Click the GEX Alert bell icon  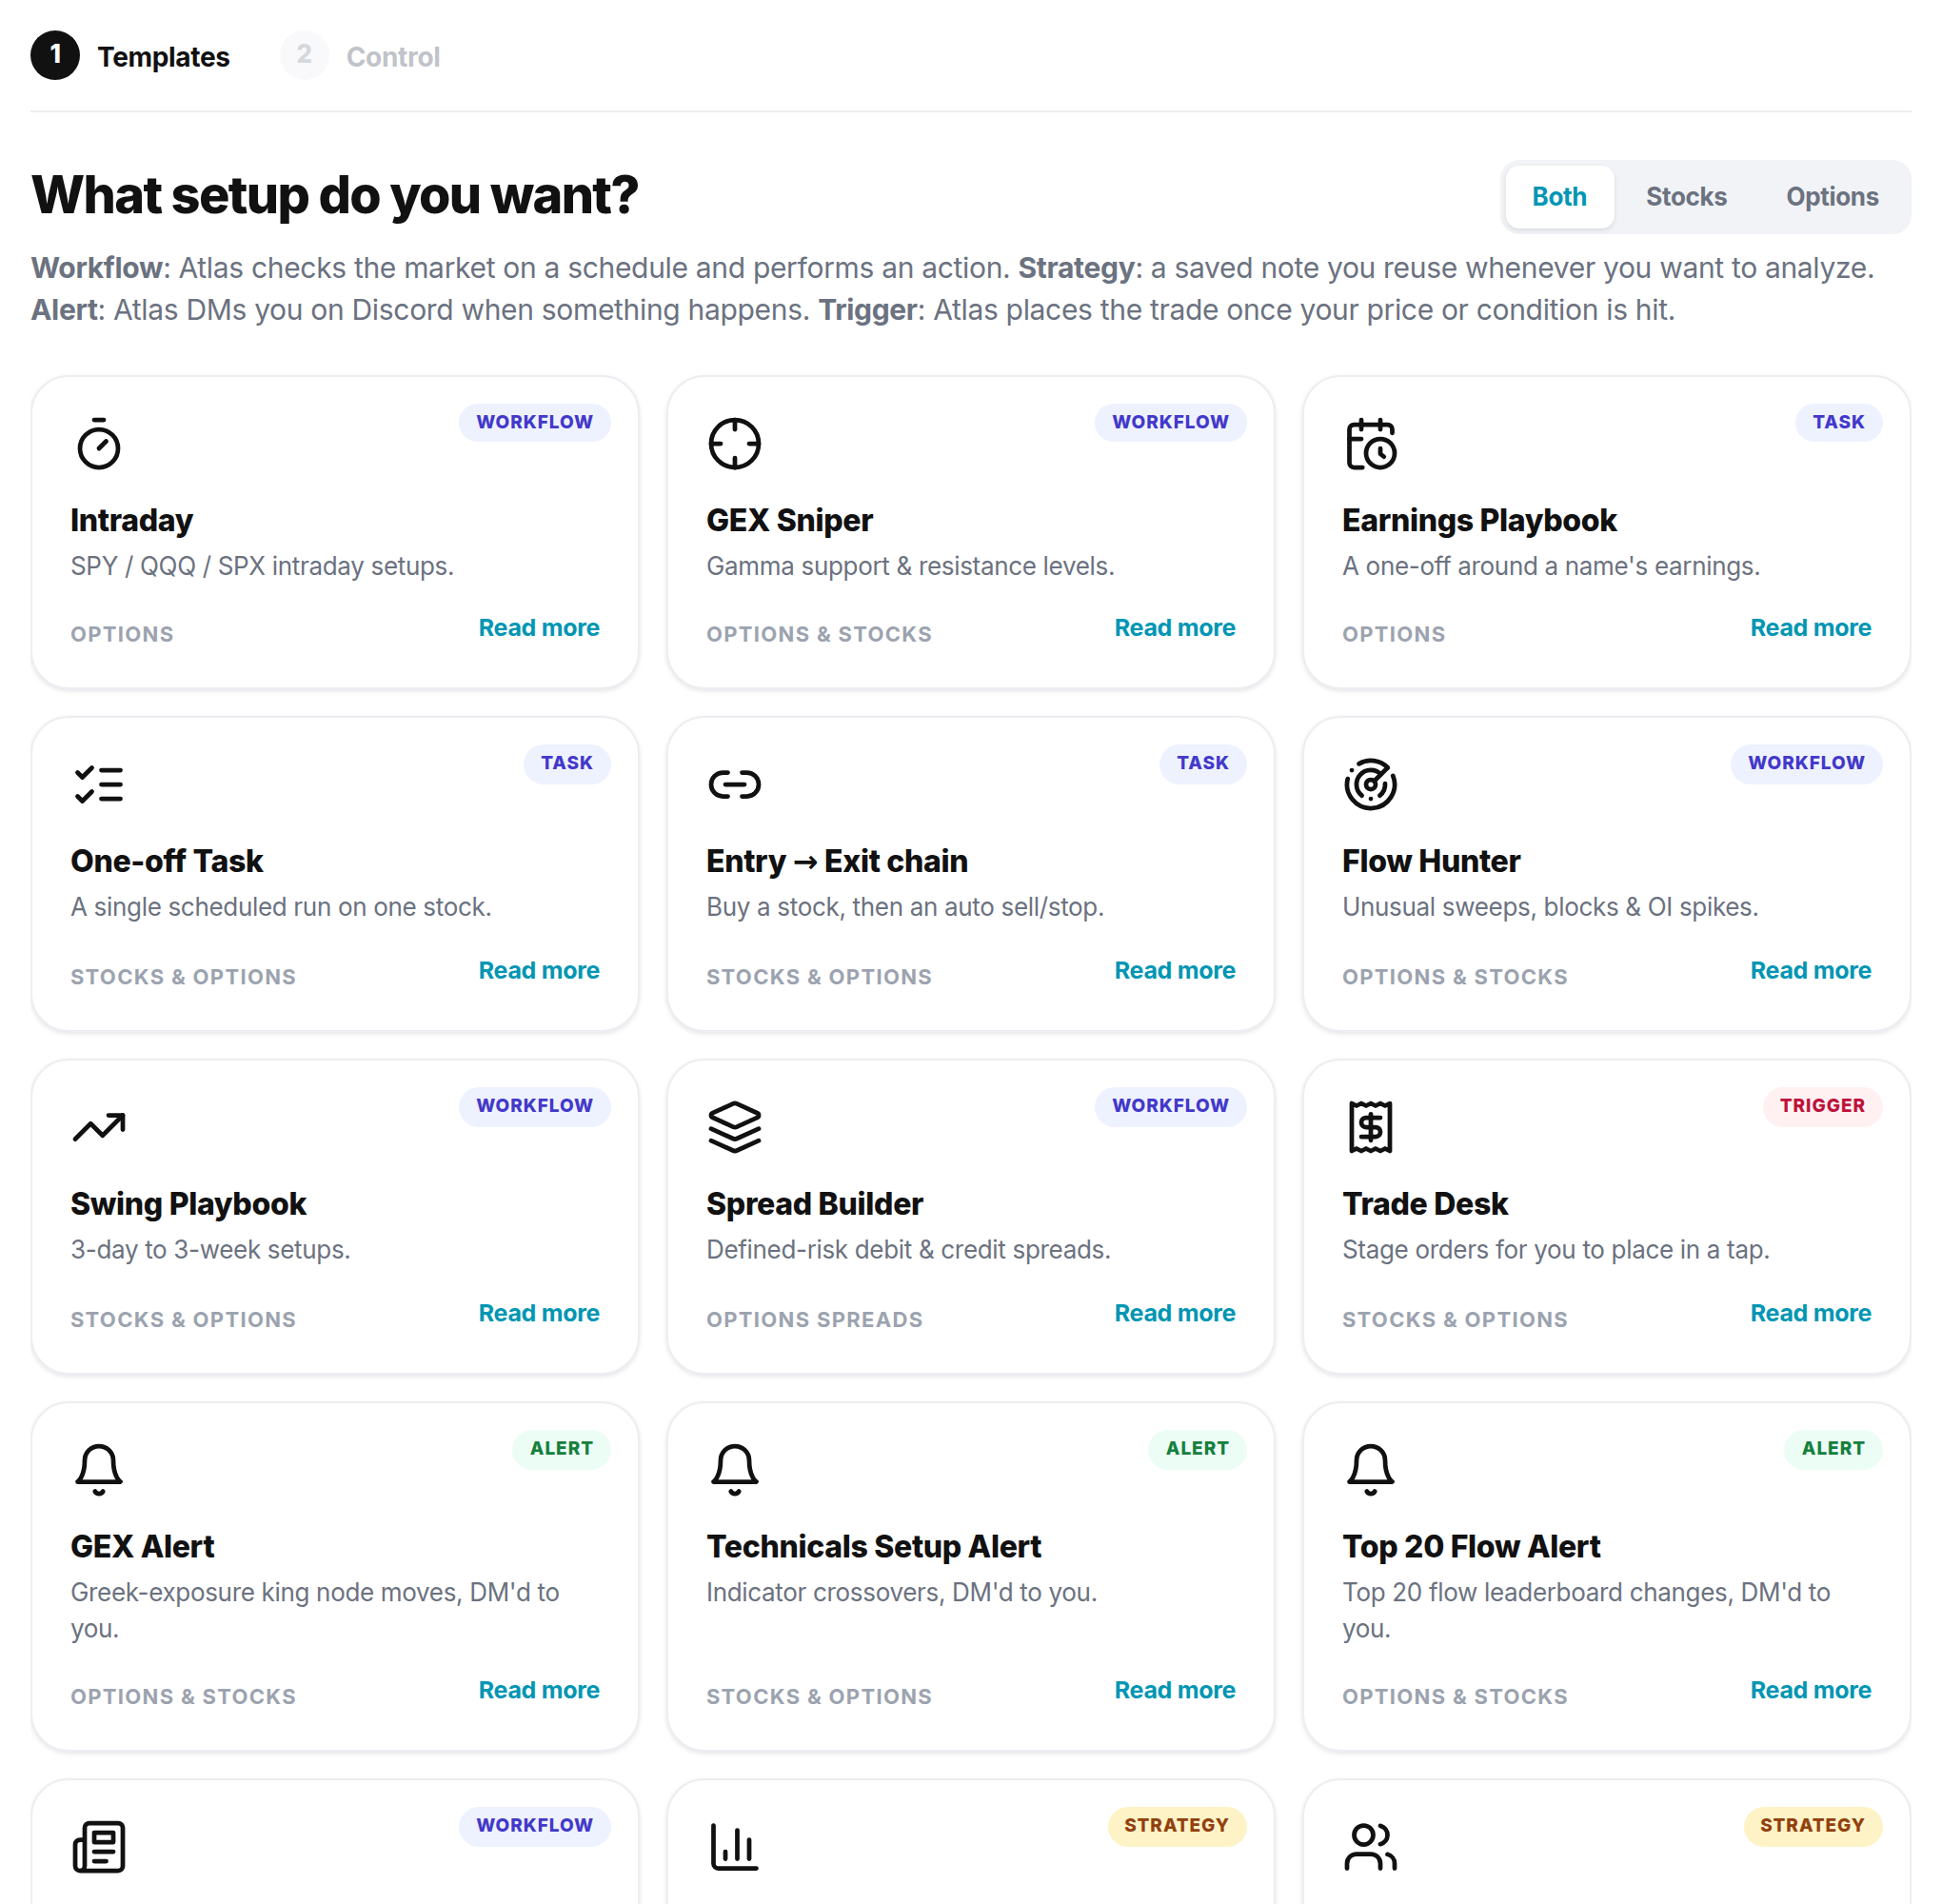coord(99,1469)
